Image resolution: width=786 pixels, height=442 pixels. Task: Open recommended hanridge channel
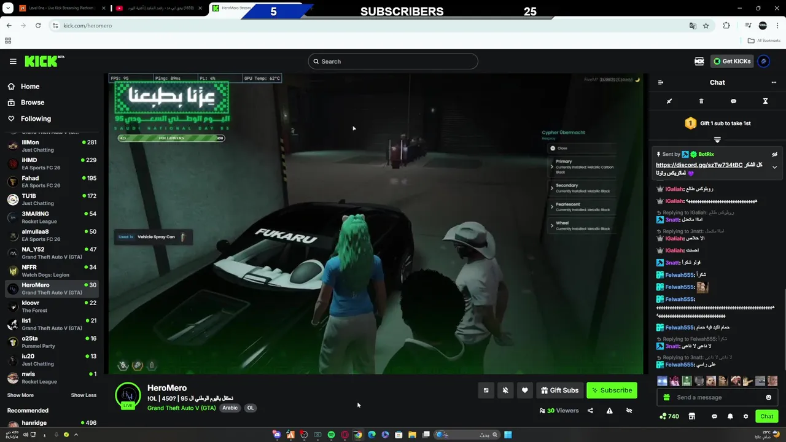52,424
